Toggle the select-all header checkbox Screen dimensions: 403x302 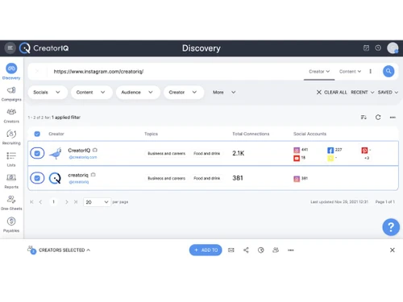[37, 134]
